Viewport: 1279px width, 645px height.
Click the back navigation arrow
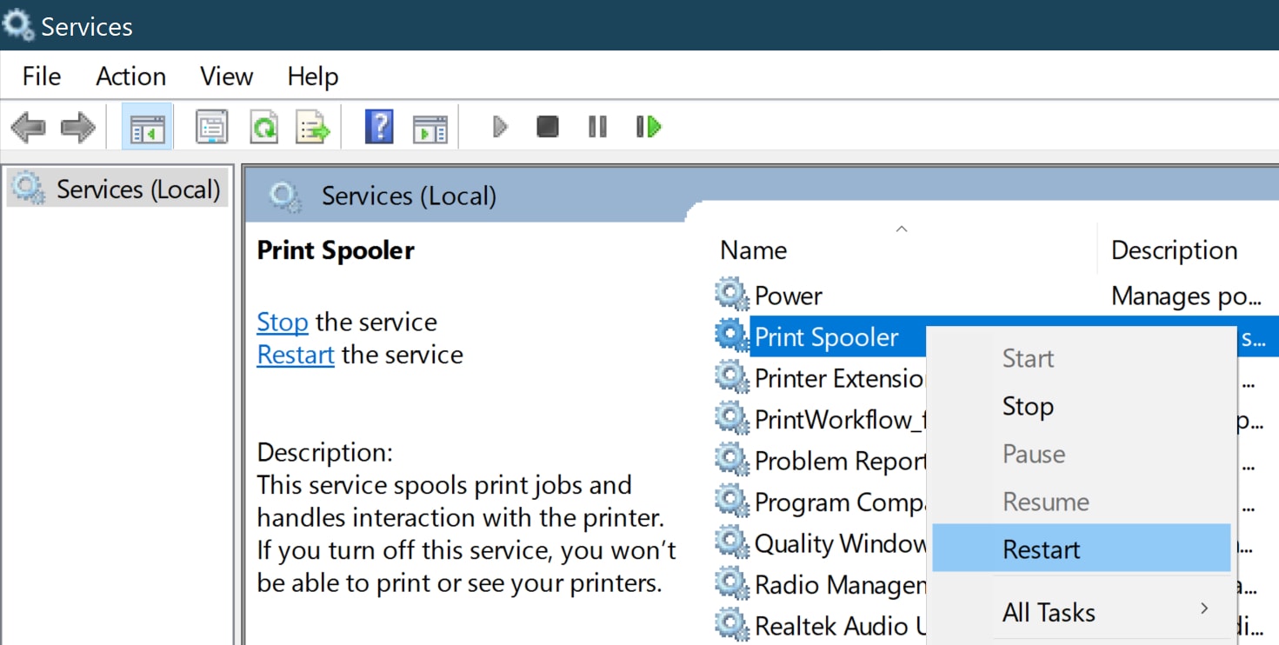[29, 127]
